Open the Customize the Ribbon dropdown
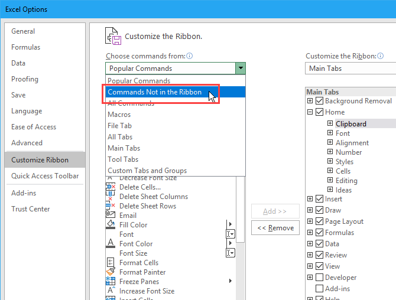This screenshot has width=396, height=300. coord(350,69)
